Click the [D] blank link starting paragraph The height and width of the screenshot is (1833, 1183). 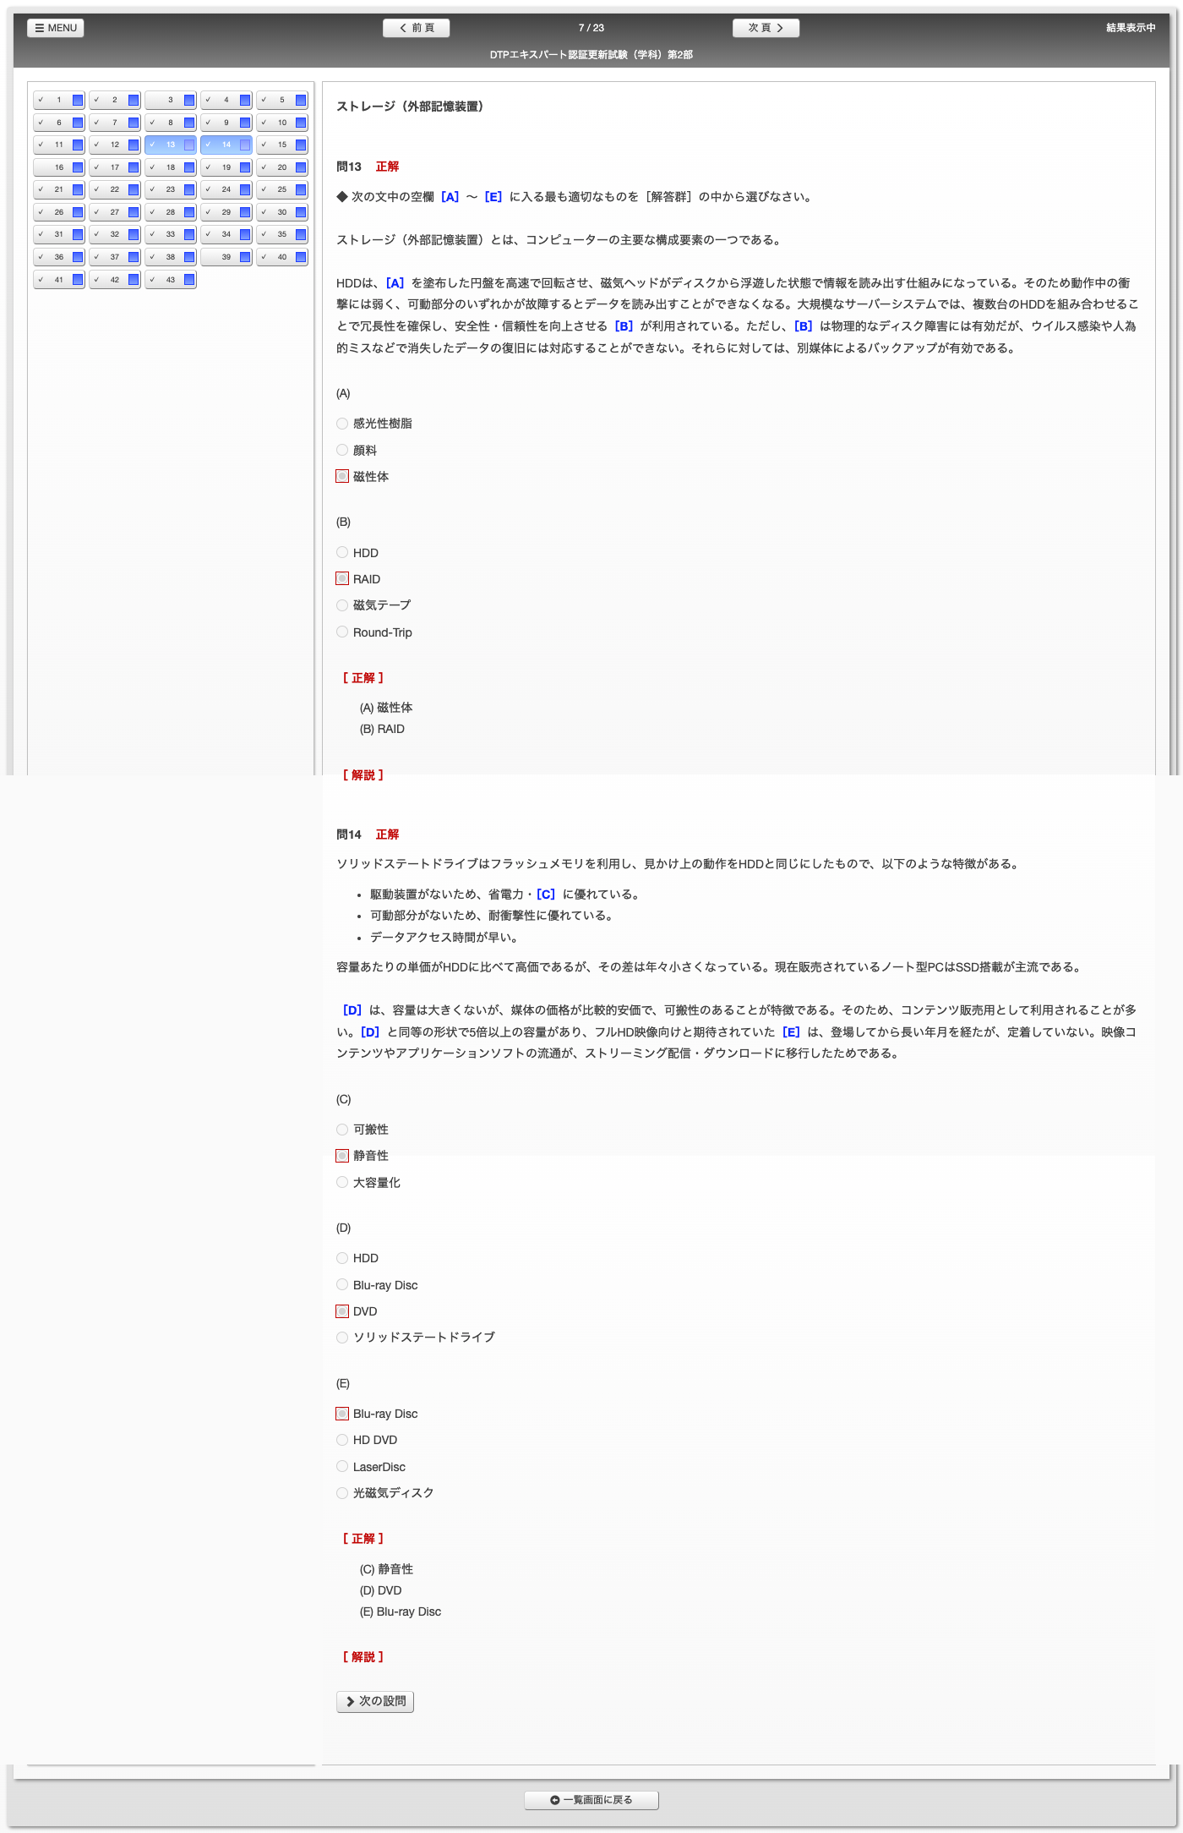352,1010
